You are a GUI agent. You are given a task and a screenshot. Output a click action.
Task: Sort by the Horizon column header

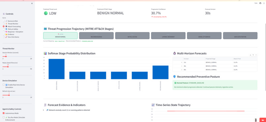[x=194, y=59]
